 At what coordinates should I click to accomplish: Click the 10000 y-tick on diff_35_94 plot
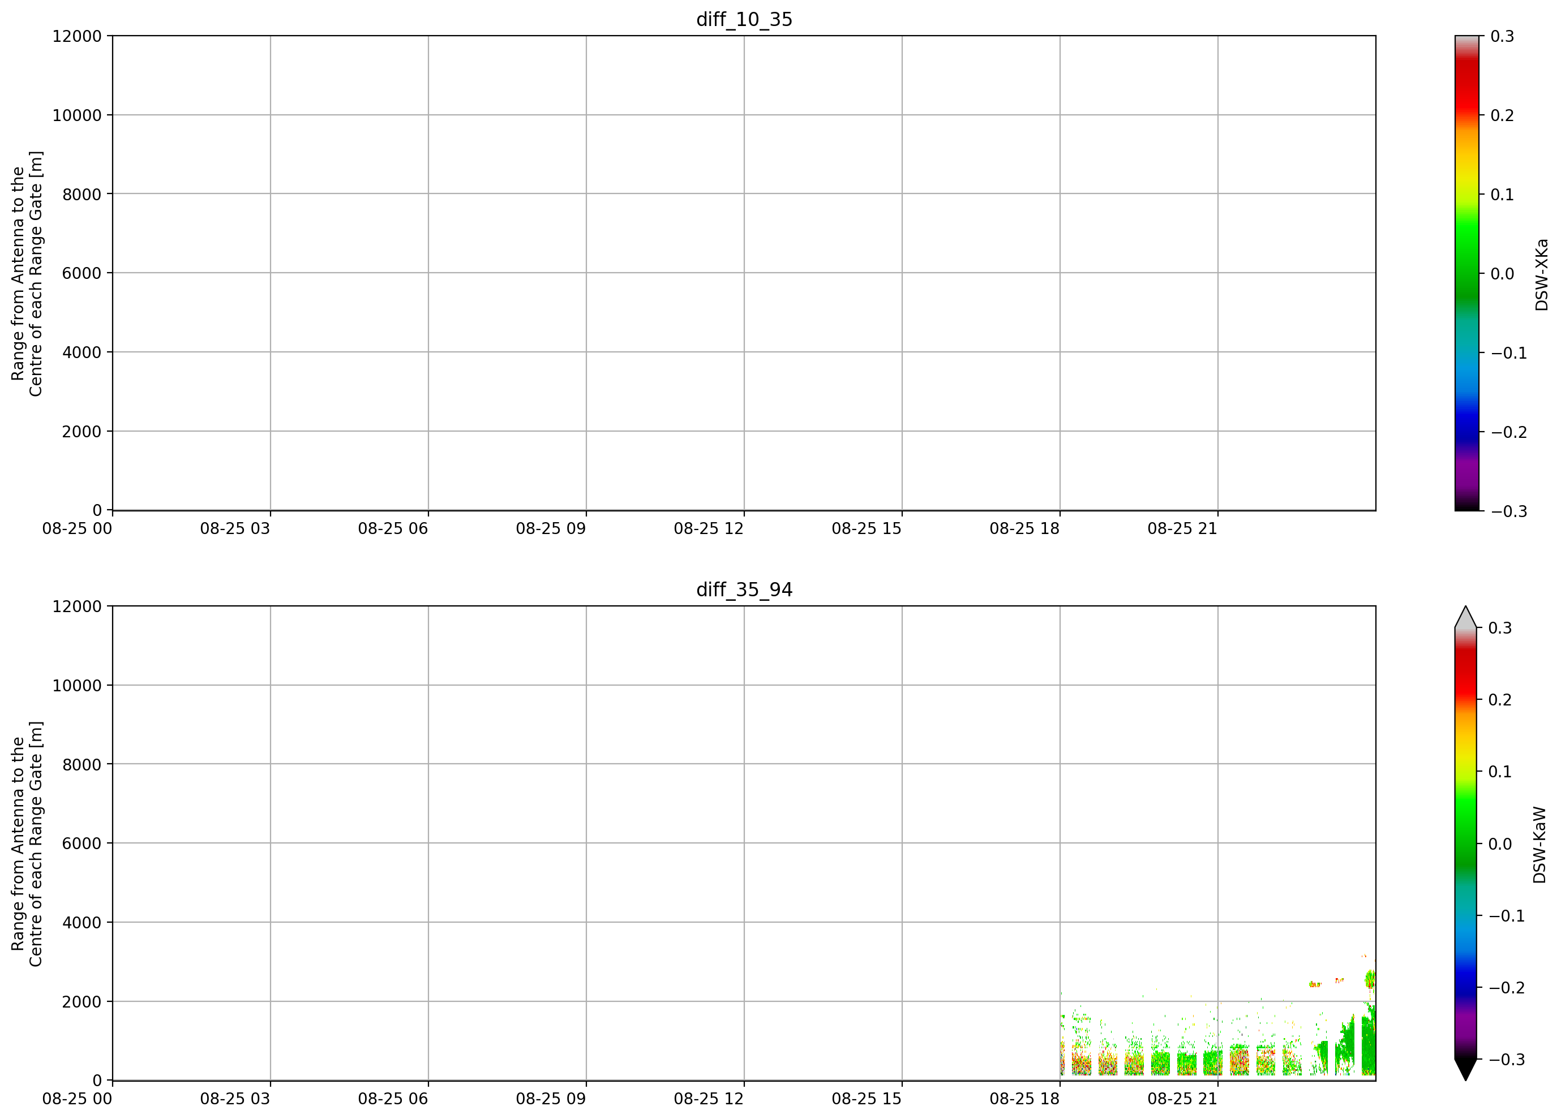click(x=77, y=686)
